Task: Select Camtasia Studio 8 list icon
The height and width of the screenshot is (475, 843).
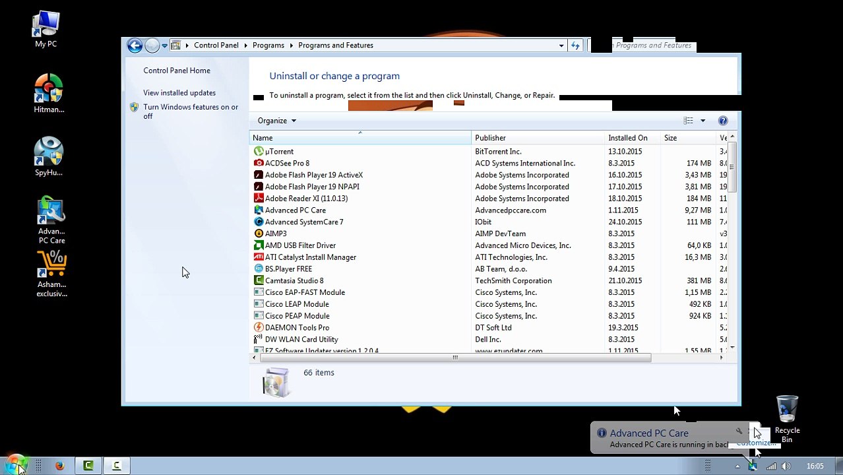Action: [259, 281]
